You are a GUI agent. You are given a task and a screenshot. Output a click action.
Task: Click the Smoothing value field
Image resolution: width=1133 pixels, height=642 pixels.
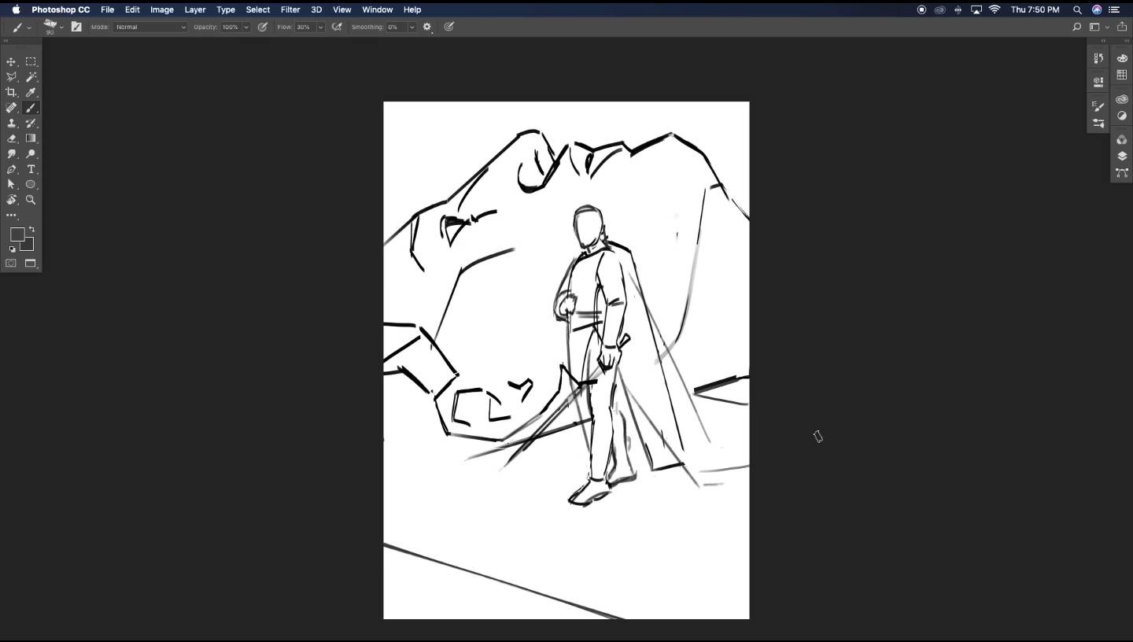coord(395,27)
